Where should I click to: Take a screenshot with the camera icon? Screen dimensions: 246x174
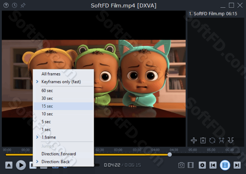[181, 165]
